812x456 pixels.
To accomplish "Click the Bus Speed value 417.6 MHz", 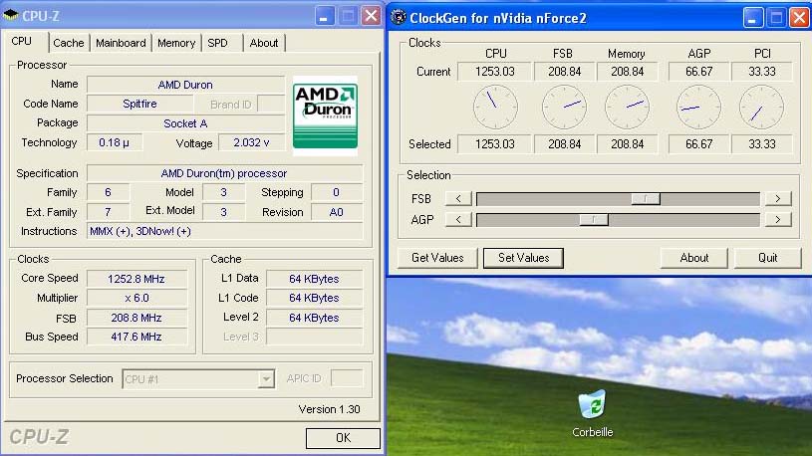I will tap(136, 337).
